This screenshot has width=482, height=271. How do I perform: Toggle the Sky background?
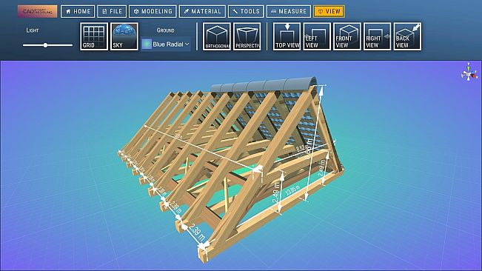point(124,36)
